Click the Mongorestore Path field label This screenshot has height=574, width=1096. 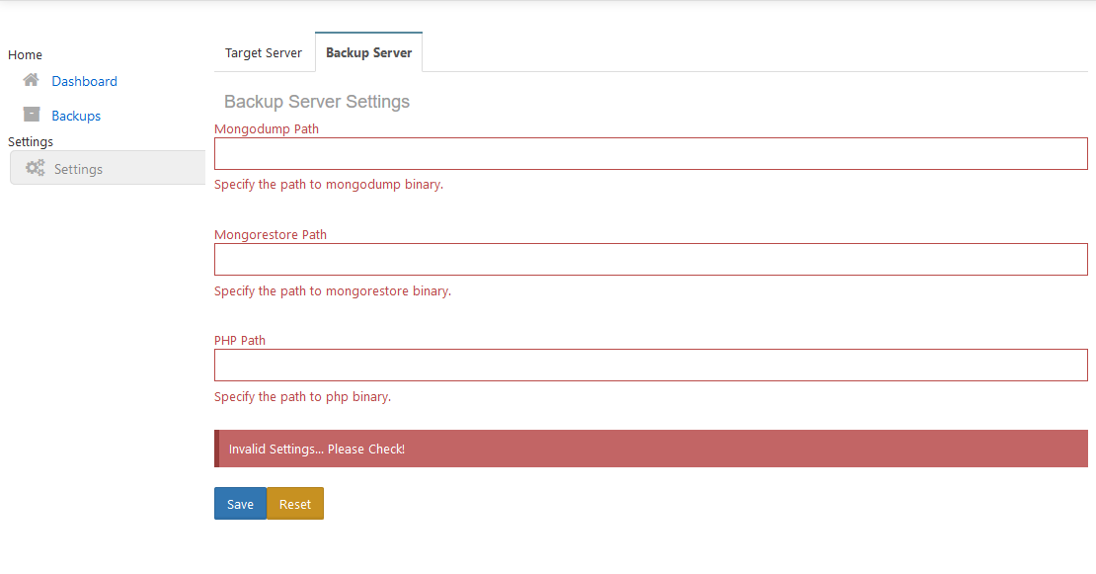coord(271,235)
